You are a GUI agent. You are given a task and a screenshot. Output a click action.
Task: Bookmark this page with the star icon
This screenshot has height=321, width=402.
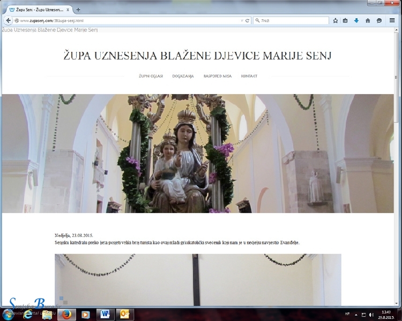(x=336, y=21)
